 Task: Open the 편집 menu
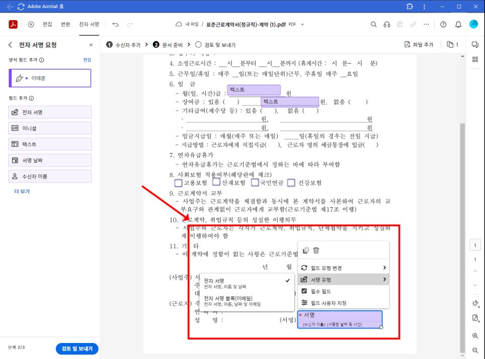point(47,25)
